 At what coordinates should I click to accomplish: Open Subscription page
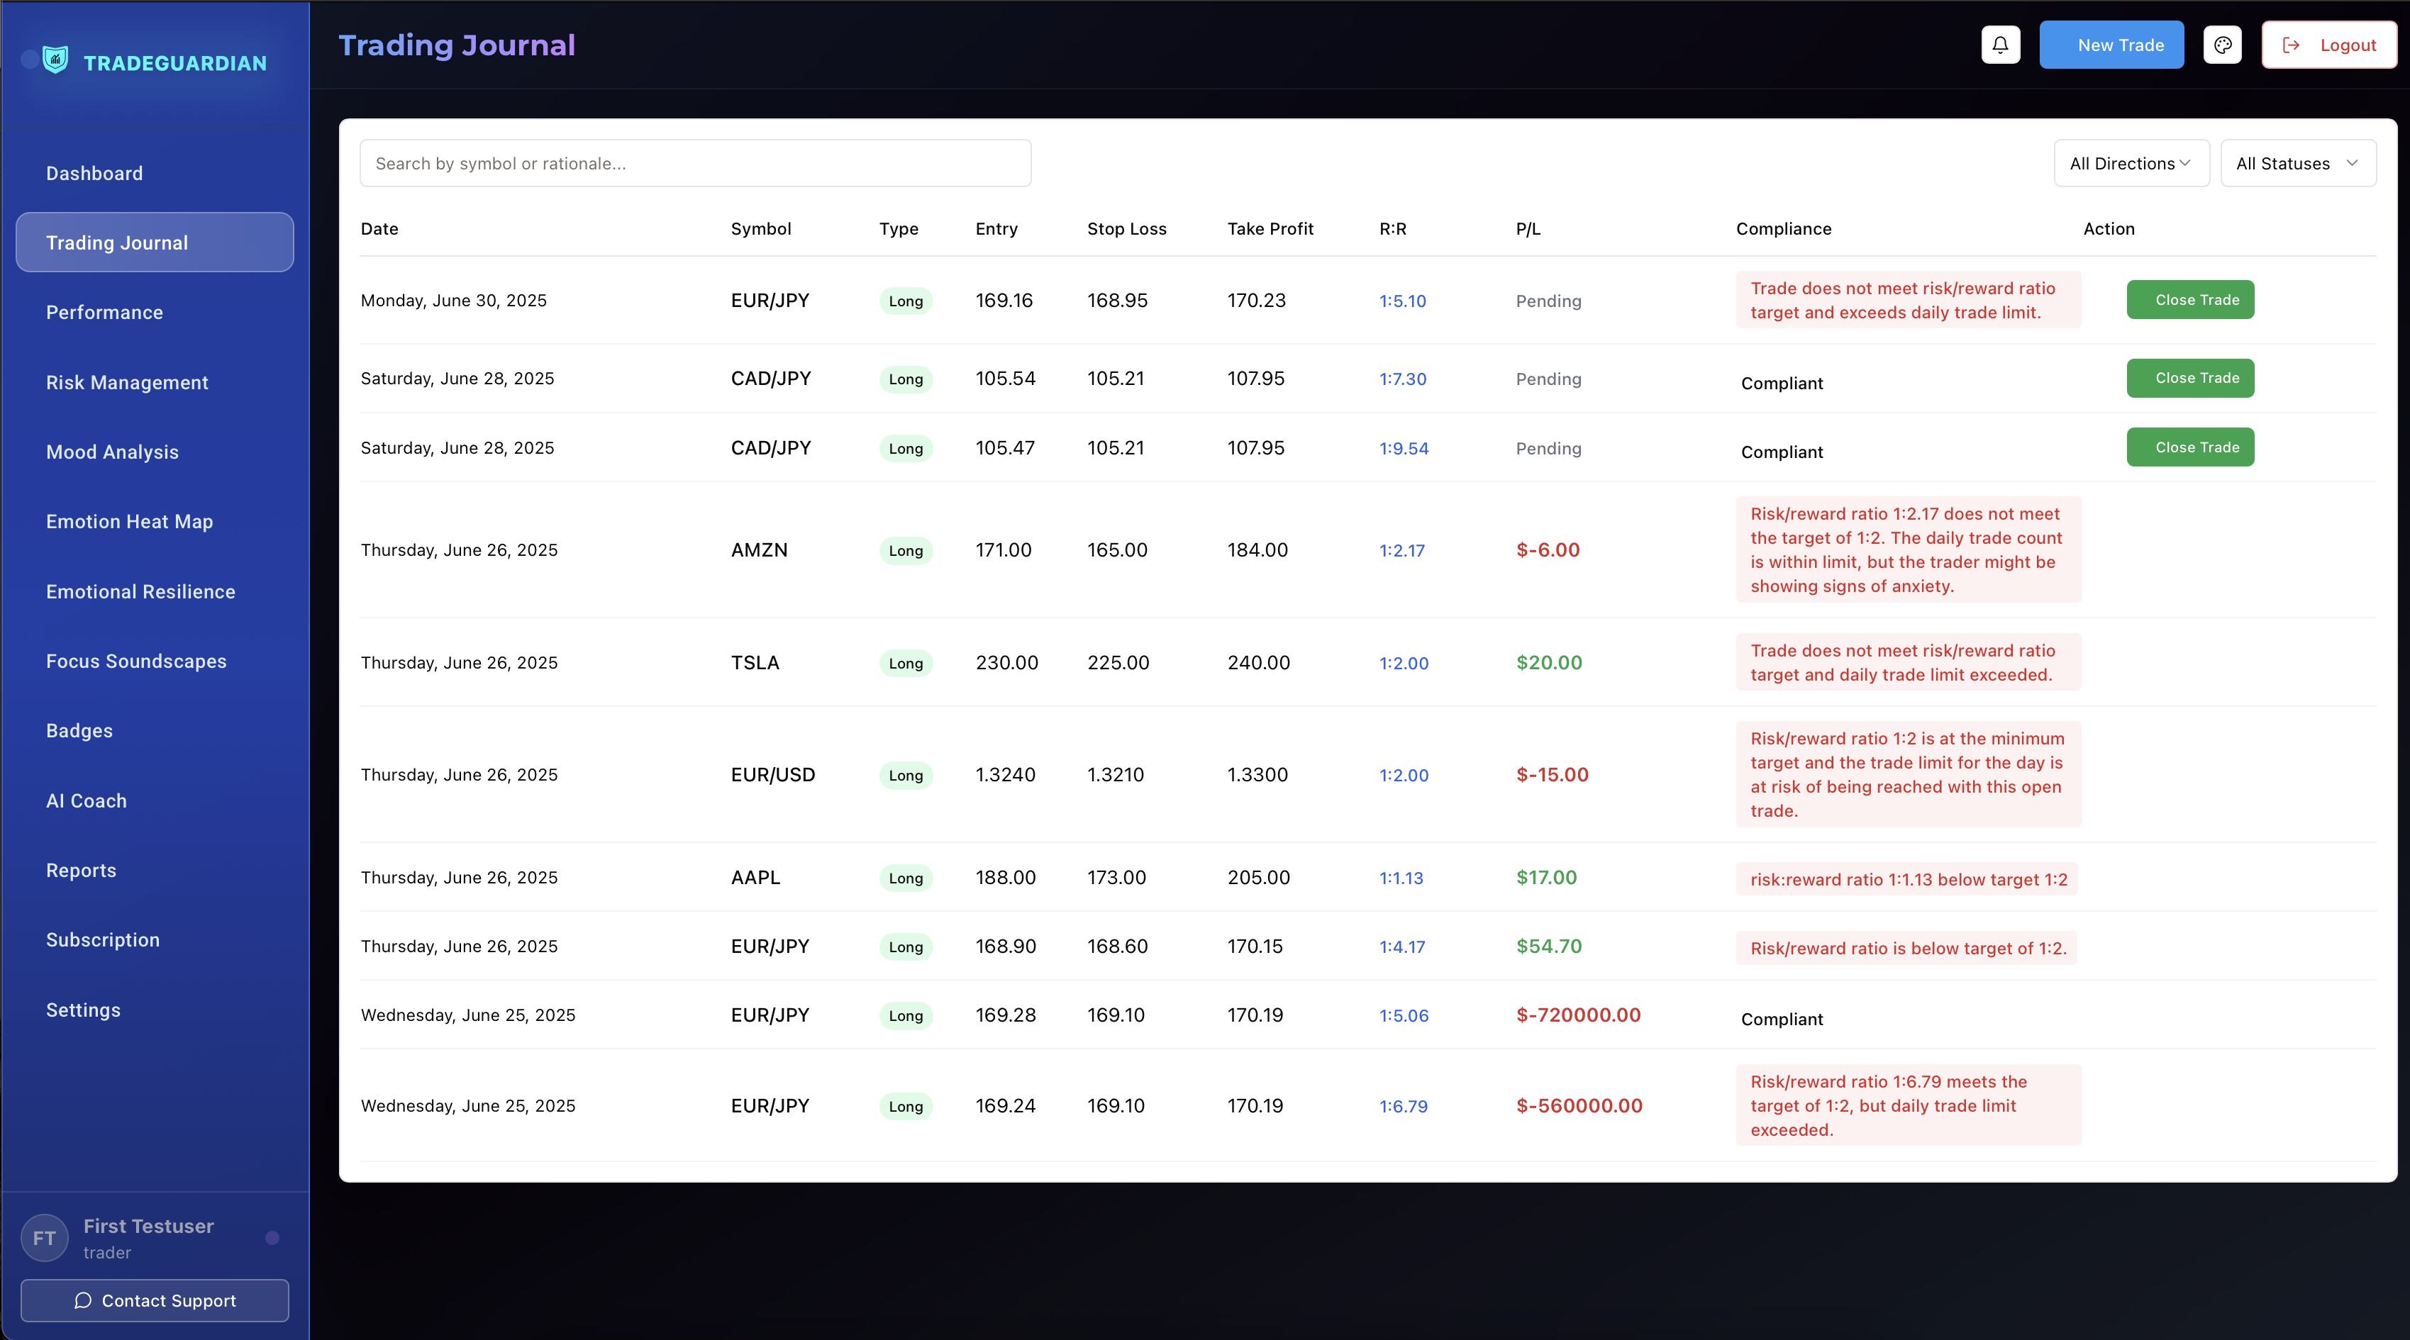pyautogui.click(x=103, y=940)
